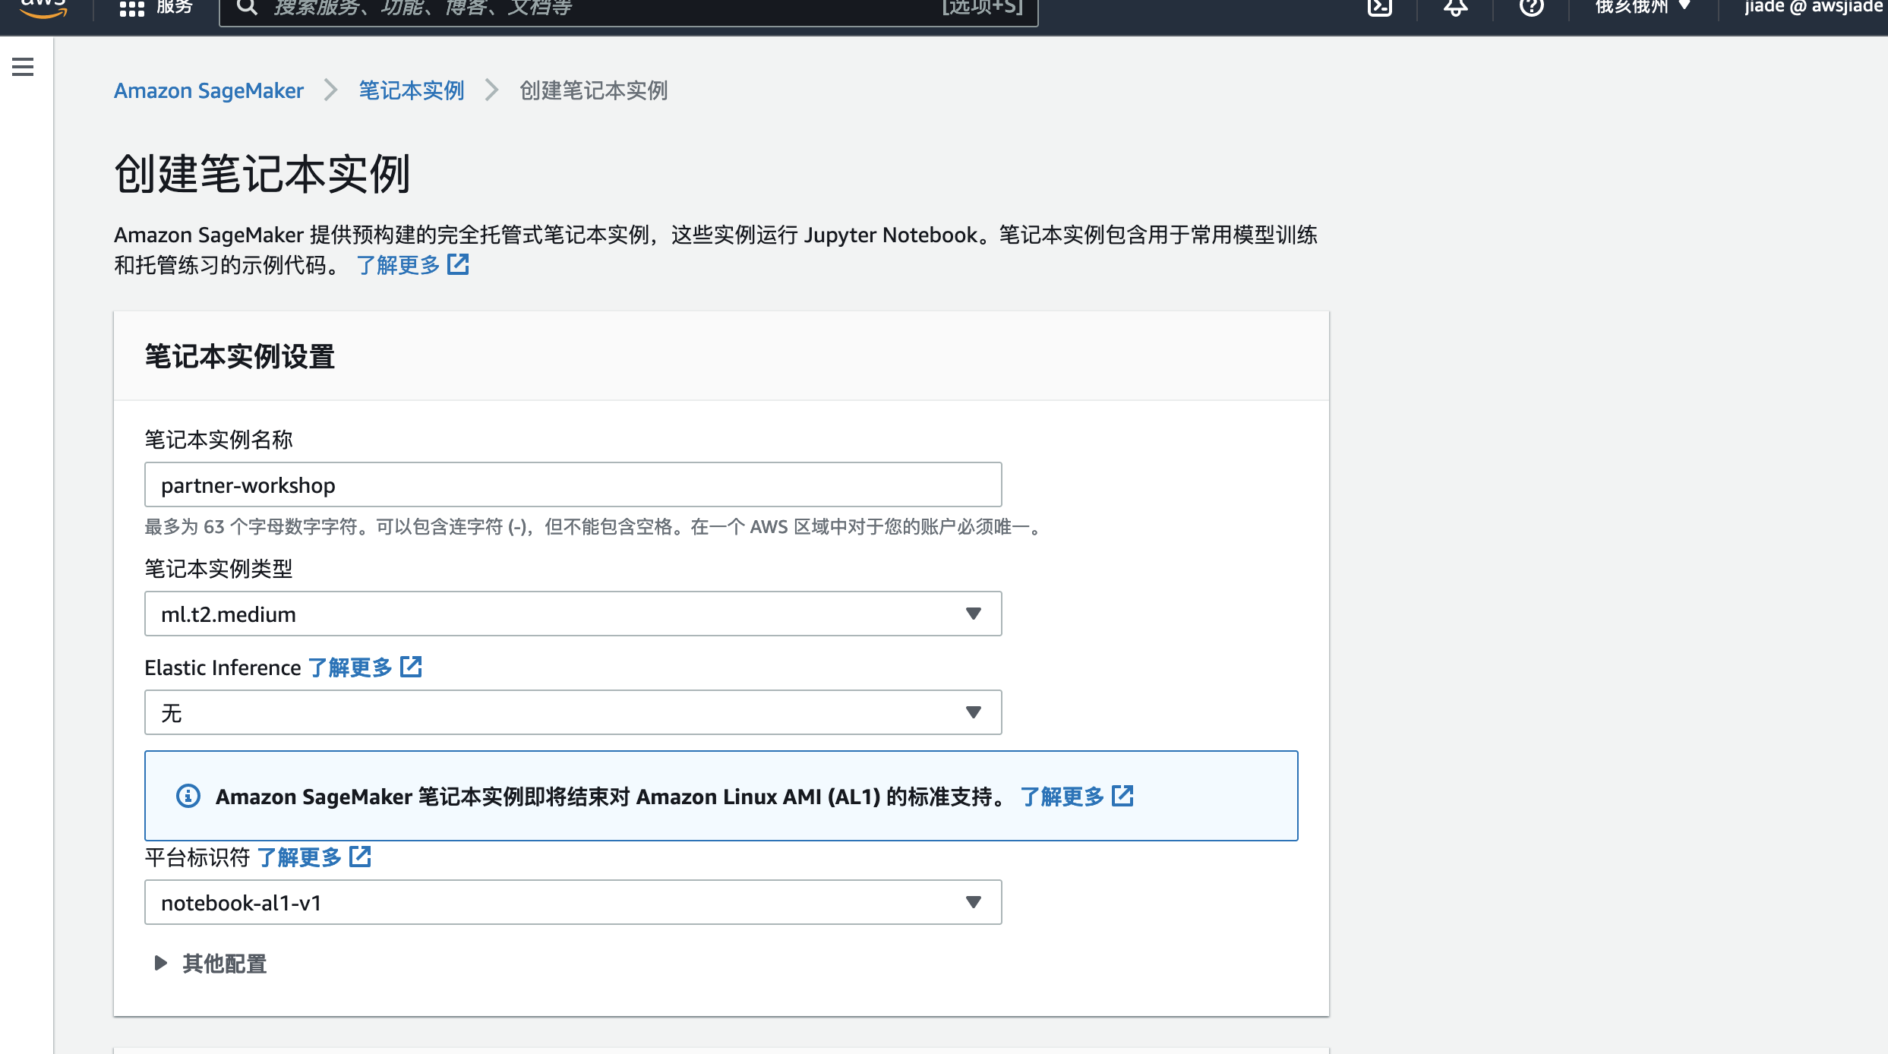Image resolution: width=1888 pixels, height=1054 pixels.
Task: Expand the 其他配置 section
Action: 211,964
